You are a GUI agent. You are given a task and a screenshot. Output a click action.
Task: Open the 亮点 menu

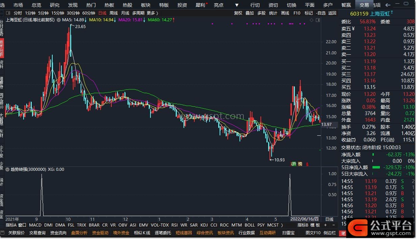point(219,5)
